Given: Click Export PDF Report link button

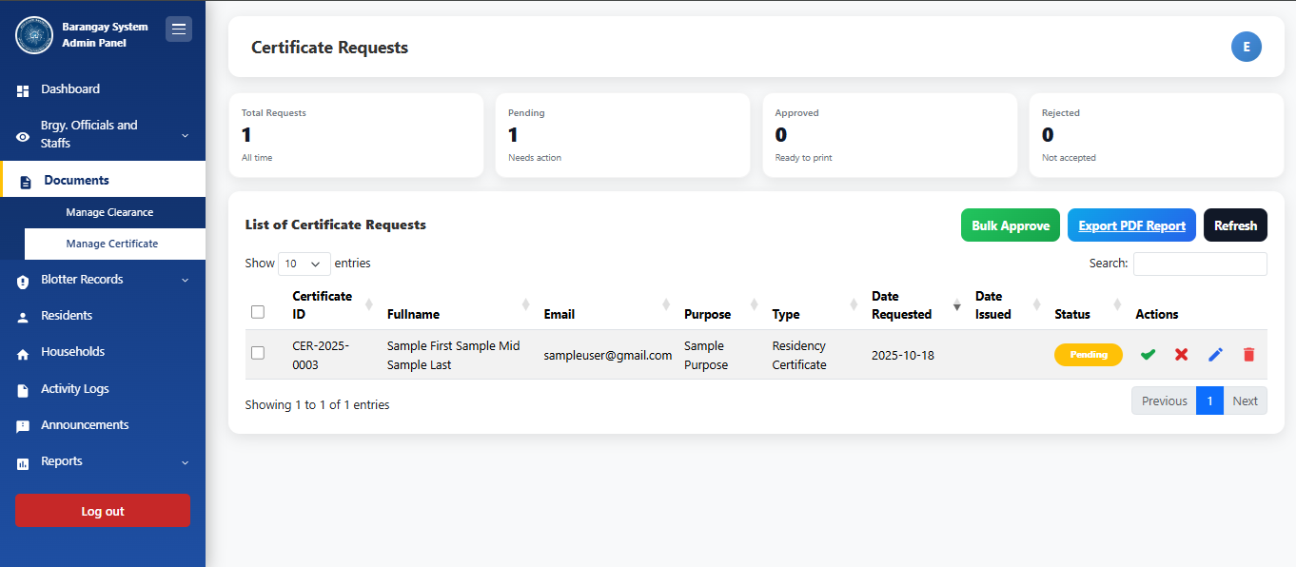Looking at the screenshot, I should pyautogui.click(x=1131, y=225).
